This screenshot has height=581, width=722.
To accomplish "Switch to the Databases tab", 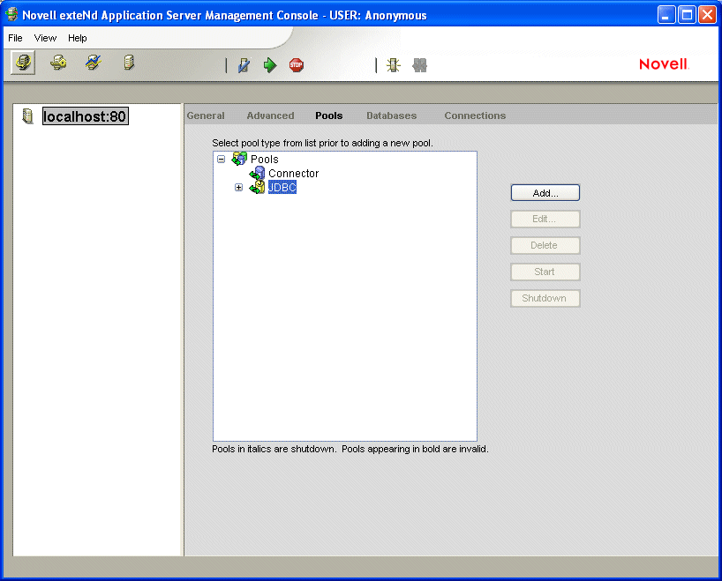I will (391, 115).
